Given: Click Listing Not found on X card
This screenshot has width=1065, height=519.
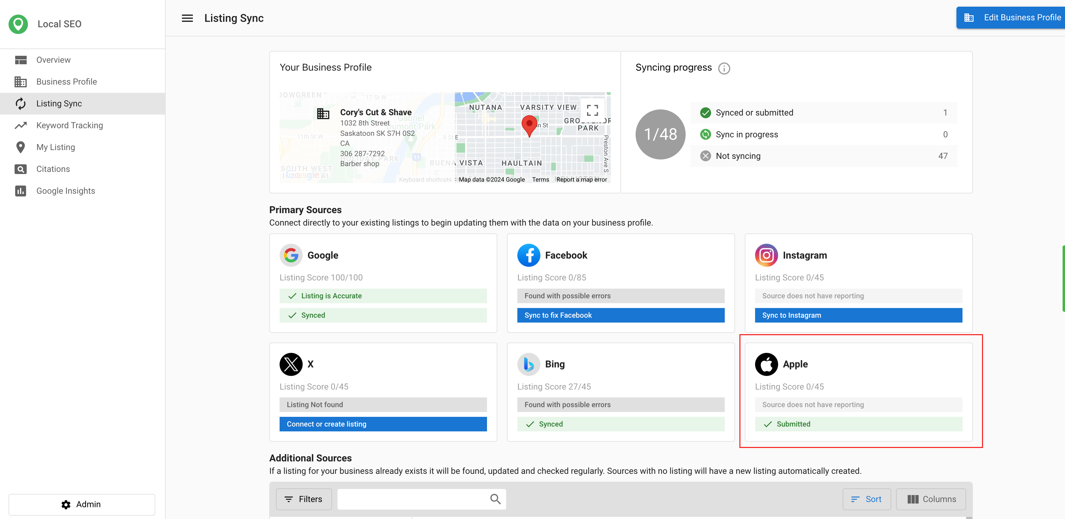Looking at the screenshot, I should [383, 405].
